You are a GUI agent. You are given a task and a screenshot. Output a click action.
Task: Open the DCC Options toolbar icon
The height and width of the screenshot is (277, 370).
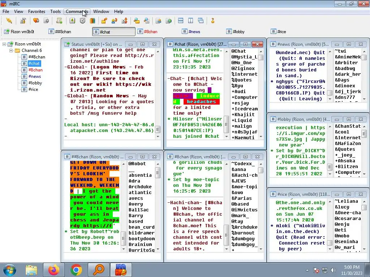click(x=124, y=21)
